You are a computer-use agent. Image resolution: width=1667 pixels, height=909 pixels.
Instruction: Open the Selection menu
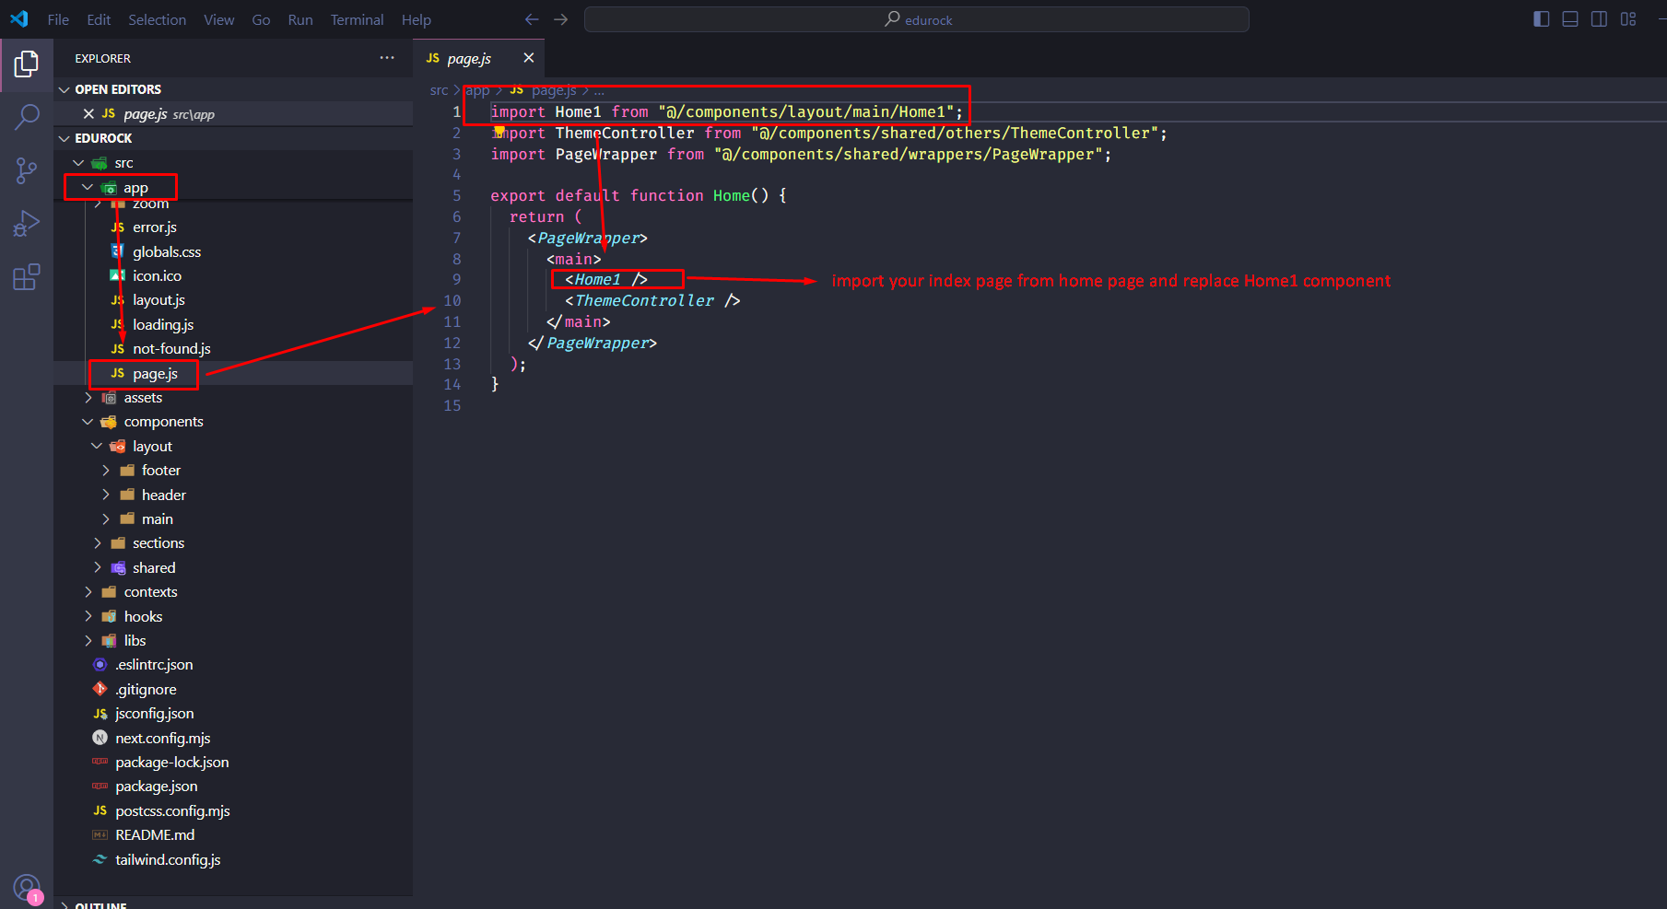[157, 19]
